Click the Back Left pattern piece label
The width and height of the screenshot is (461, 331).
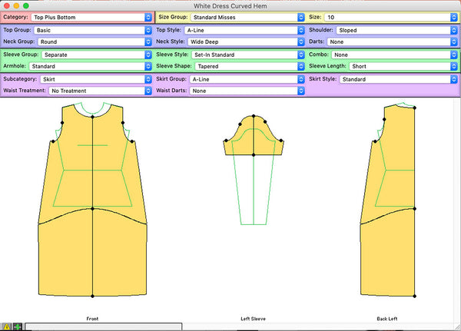point(387,319)
